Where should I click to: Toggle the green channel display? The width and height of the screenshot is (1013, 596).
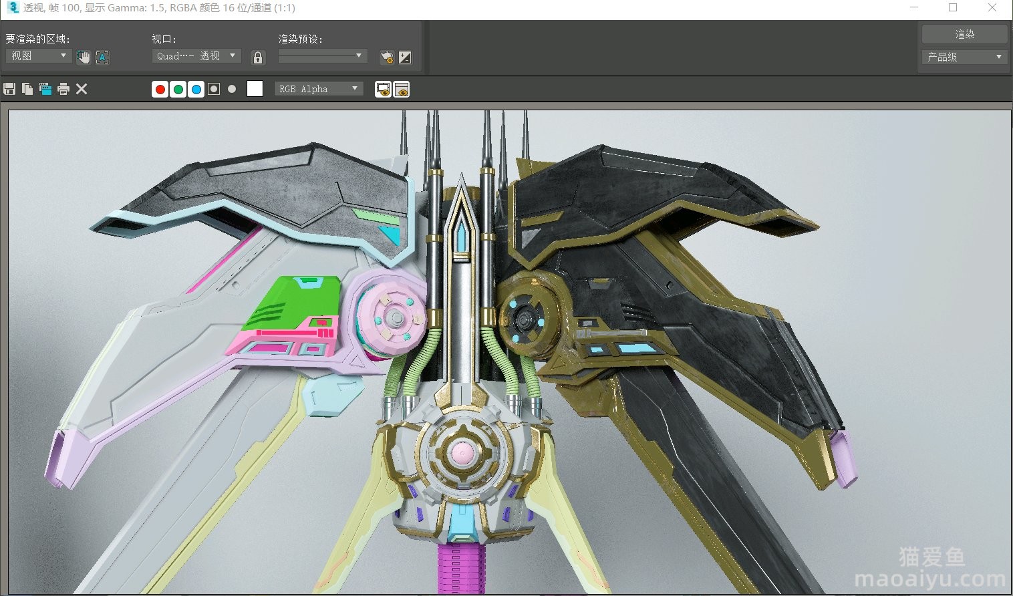pyautogui.click(x=178, y=89)
